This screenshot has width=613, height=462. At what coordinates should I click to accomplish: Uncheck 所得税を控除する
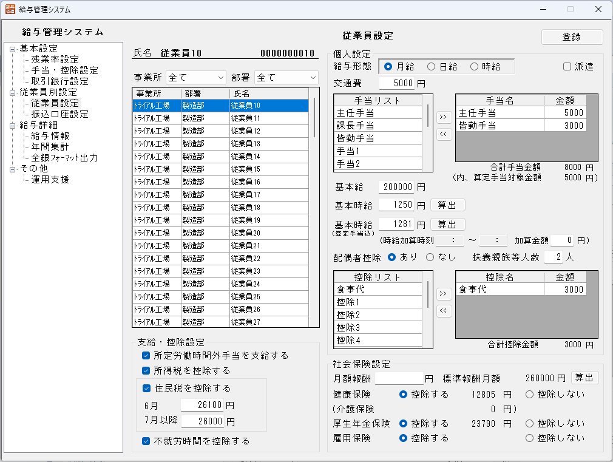pyautogui.click(x=146, y=370)
